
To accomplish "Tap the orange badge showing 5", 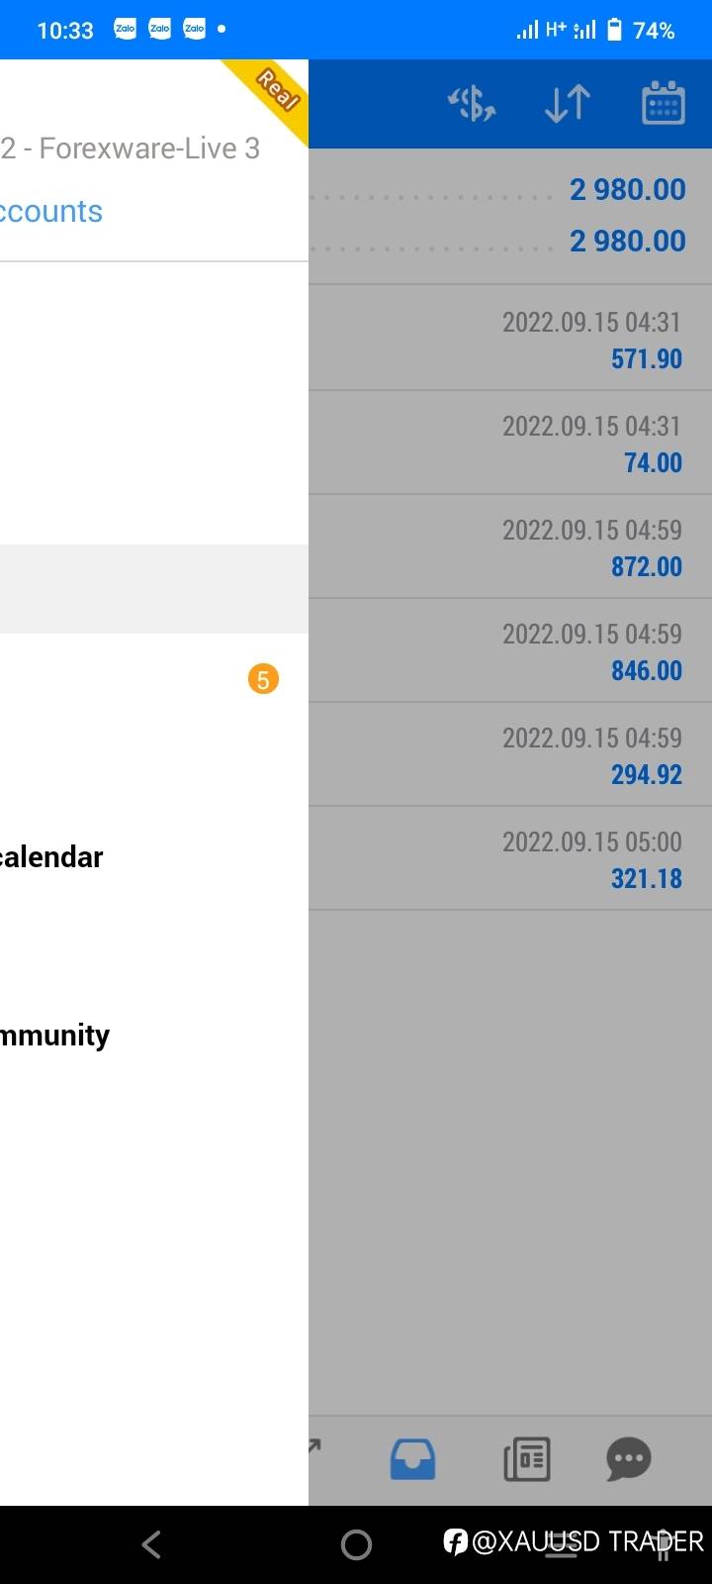I will pyautogui.click(x=263, y=679).
